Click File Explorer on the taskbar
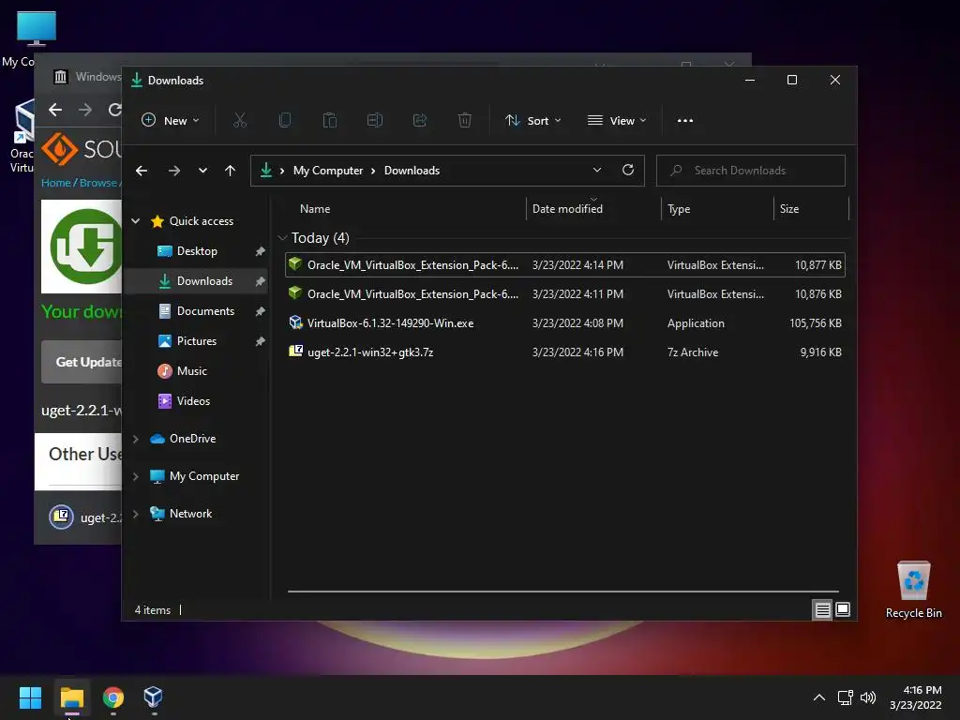This screenshot has width=960, height=720. 71,697
